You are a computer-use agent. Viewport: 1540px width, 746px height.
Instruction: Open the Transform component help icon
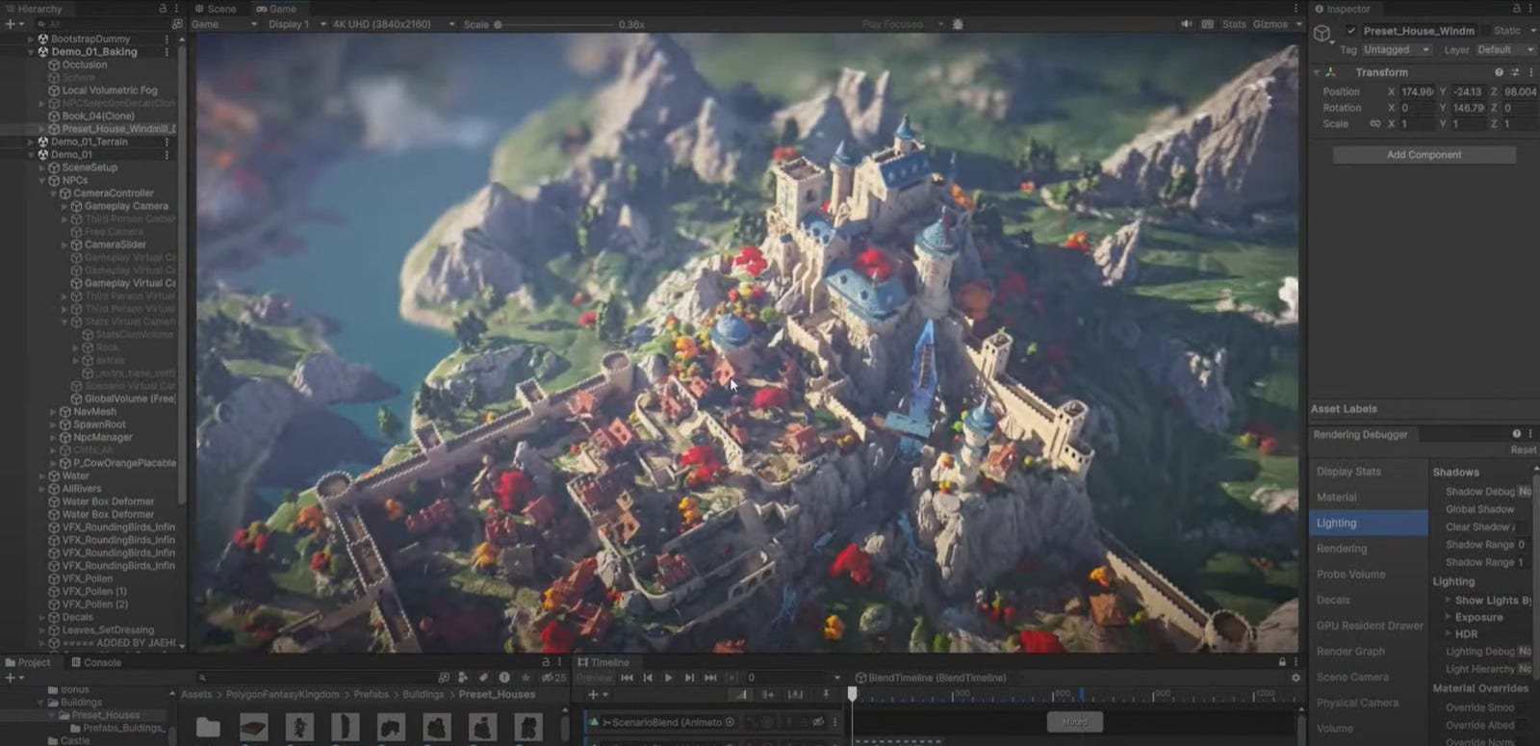1499,72
